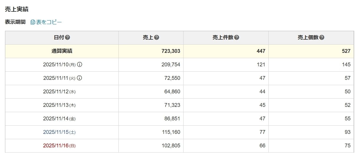Select the 2025/11/16 Sunday date
The image size is (363, 160).
pos(59,146)
